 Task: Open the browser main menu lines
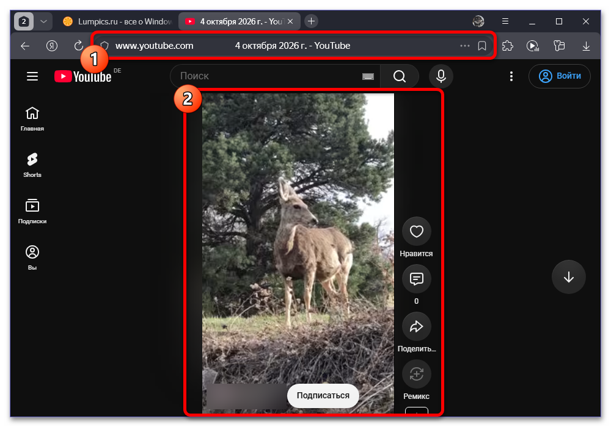505,21
